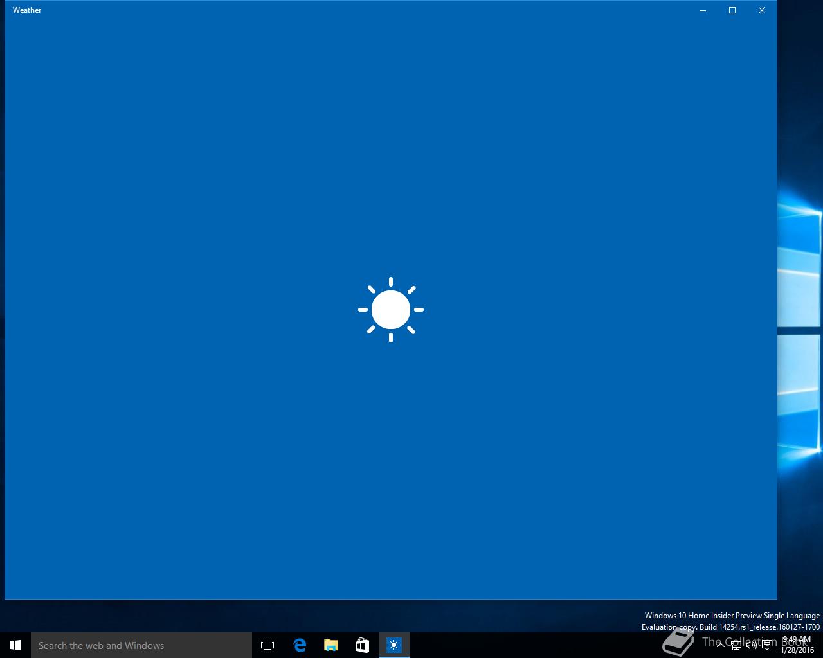Image resolution: width=823 pixels, height=658 pixels.
Task: Maximize the Weather window
Action: 732,10
